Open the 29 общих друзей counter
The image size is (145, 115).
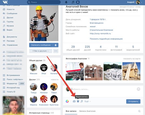73,48
